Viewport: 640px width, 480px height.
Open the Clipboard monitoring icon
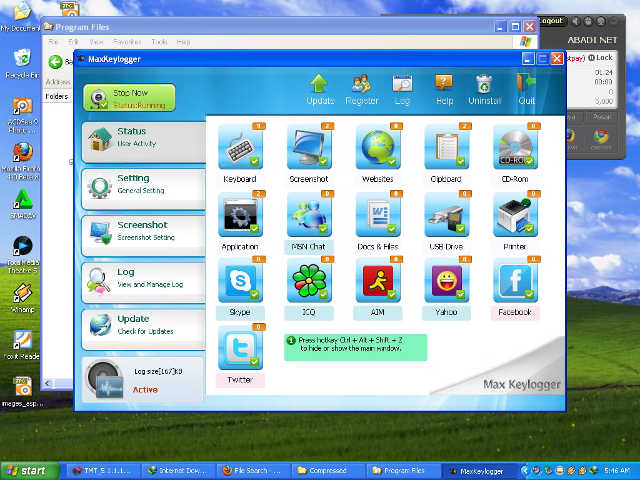[x=446, y=147]
